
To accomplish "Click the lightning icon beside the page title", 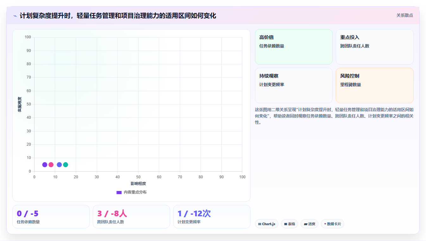I will [15, 16].
